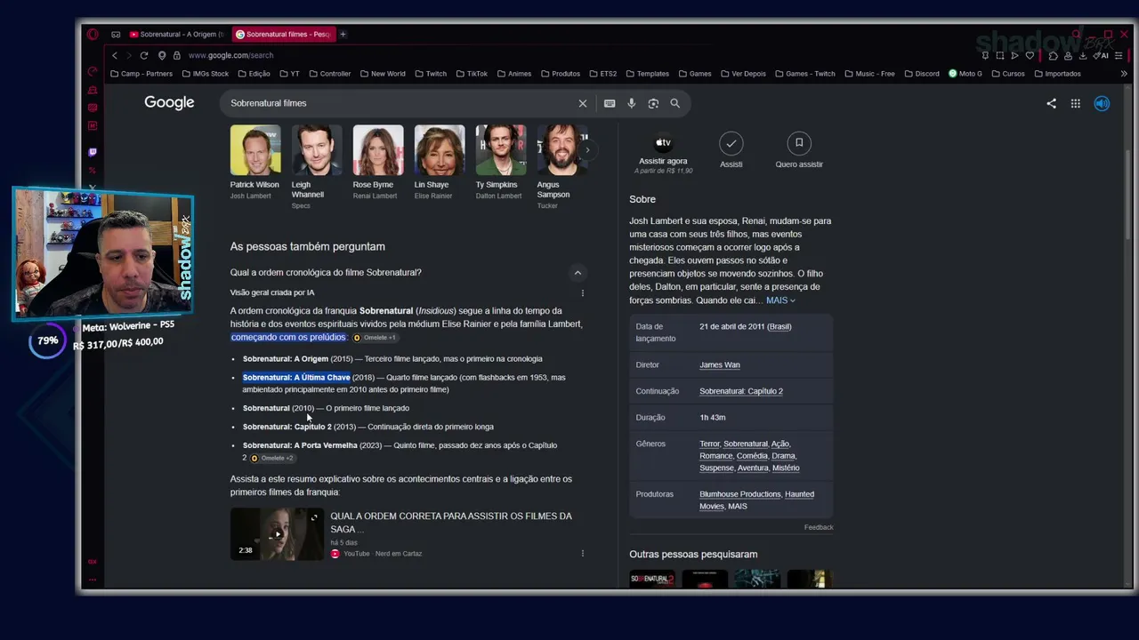Select Rose Byrne cast card
Image resolution: width=1139 pixels, height=640 pixels.
click(377, 163)
